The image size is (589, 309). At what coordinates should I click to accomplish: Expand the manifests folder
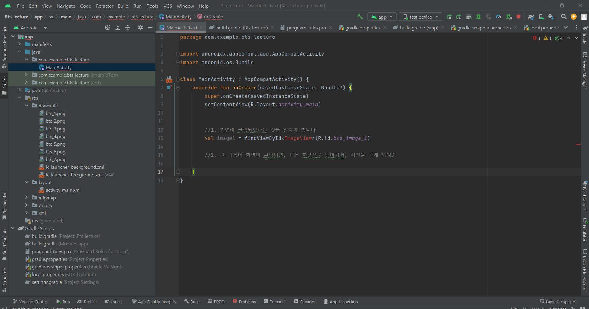[x=20, y=44]
